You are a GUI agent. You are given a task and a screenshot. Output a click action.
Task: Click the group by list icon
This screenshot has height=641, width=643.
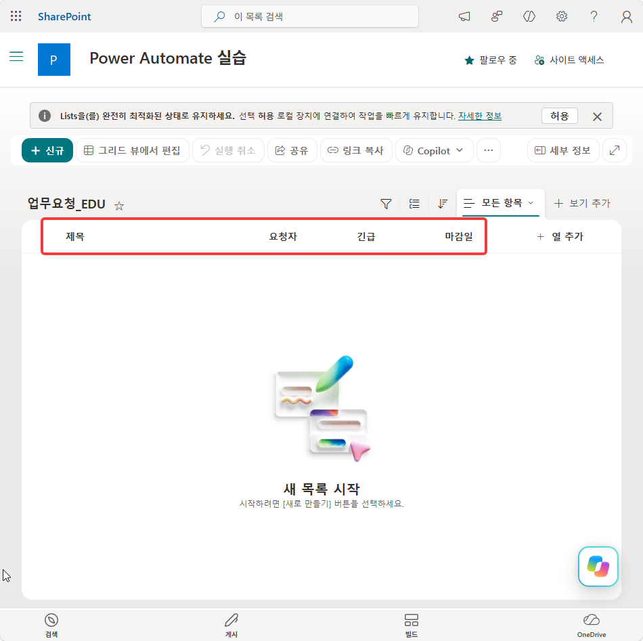coord(414,204)
